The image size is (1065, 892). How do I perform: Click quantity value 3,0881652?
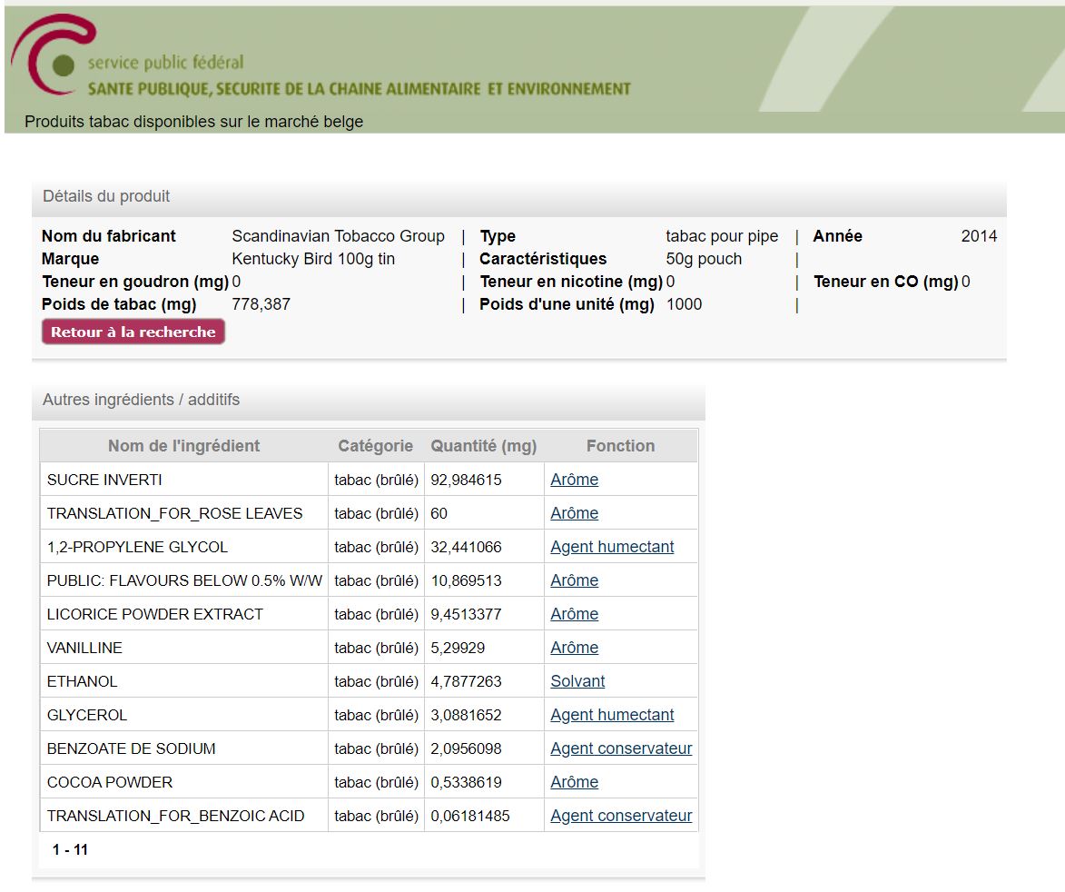(466, 716)
